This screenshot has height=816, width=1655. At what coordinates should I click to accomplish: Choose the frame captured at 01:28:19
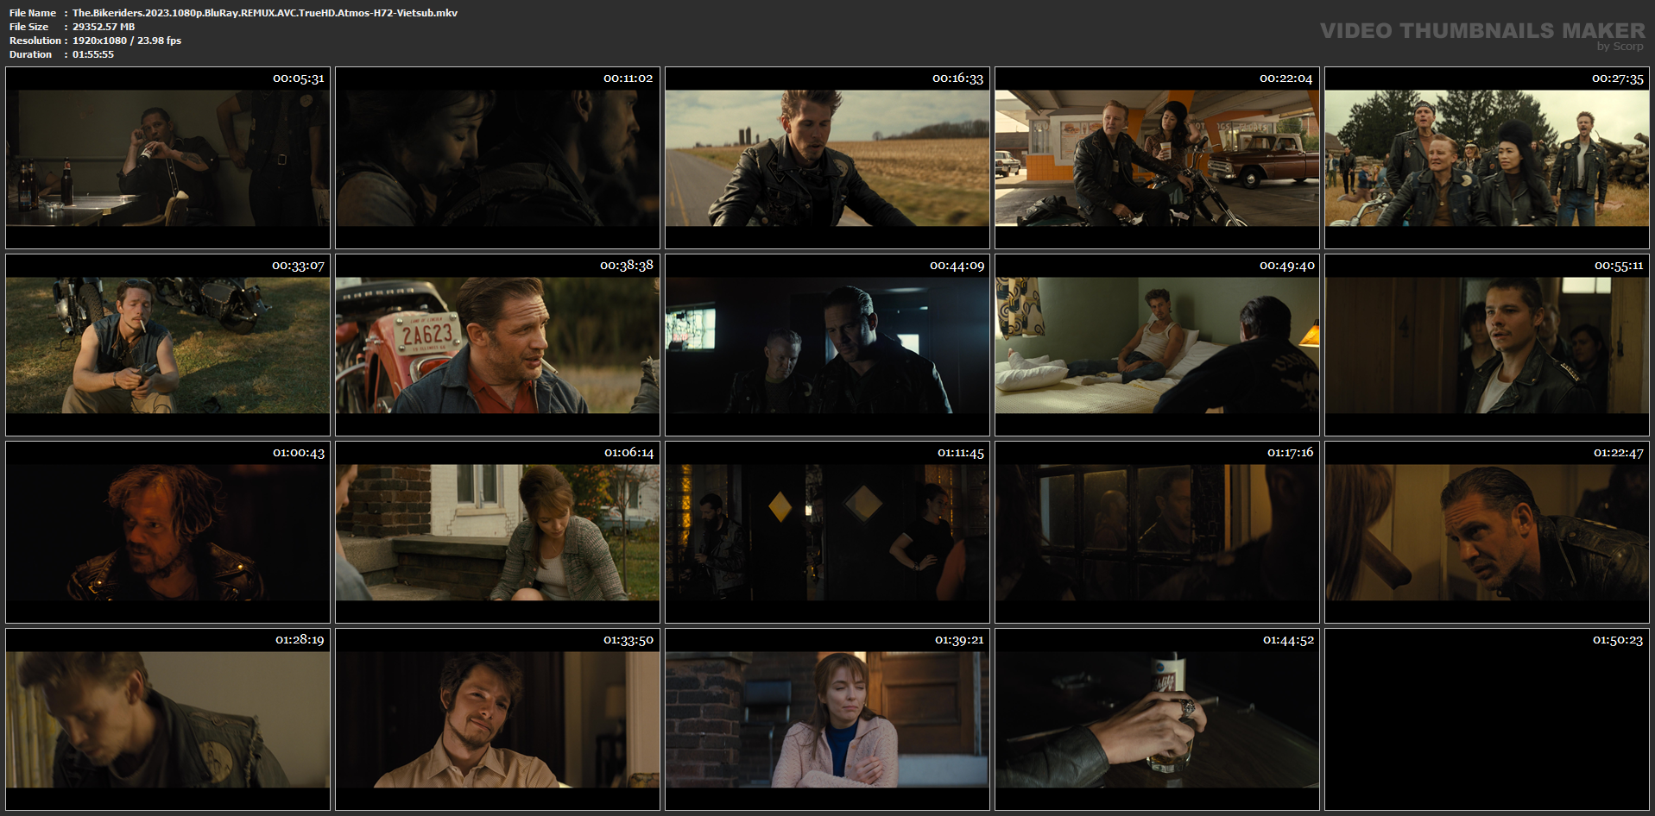[167, 719]
